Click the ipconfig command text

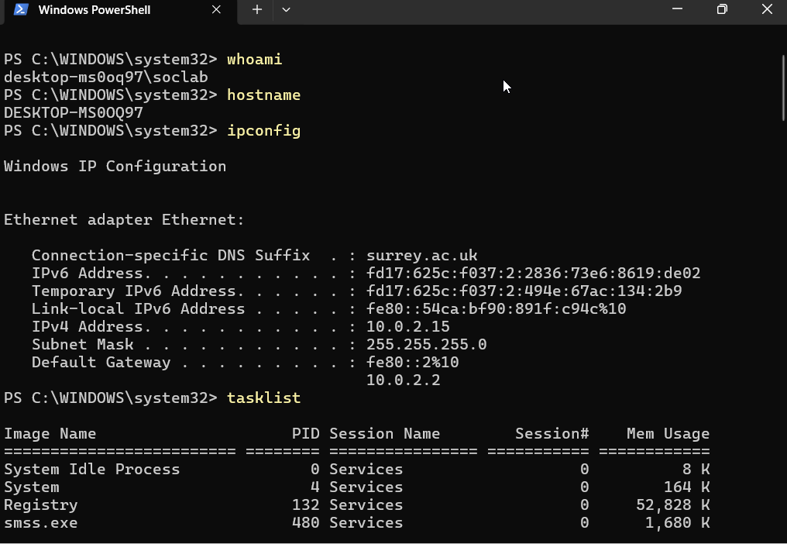pos(263,131)
